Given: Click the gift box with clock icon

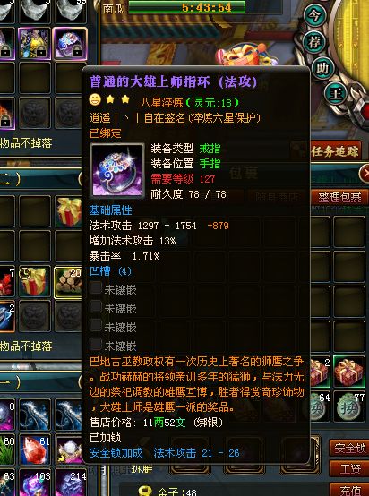Looking at the screenshot, I should click(34, 283).
